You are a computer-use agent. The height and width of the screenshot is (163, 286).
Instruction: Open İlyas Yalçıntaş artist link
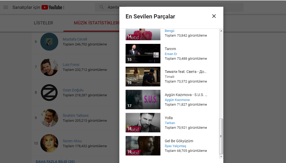(x=175, y=146)
